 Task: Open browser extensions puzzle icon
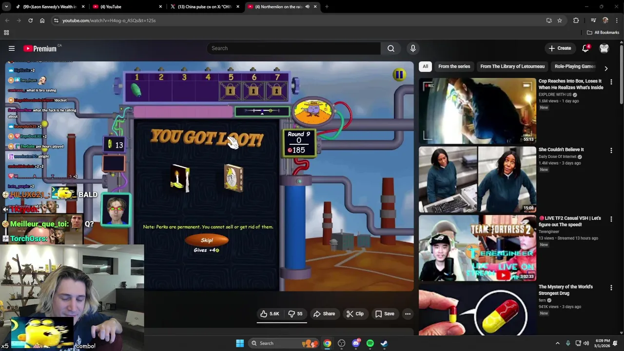[576, 20]
